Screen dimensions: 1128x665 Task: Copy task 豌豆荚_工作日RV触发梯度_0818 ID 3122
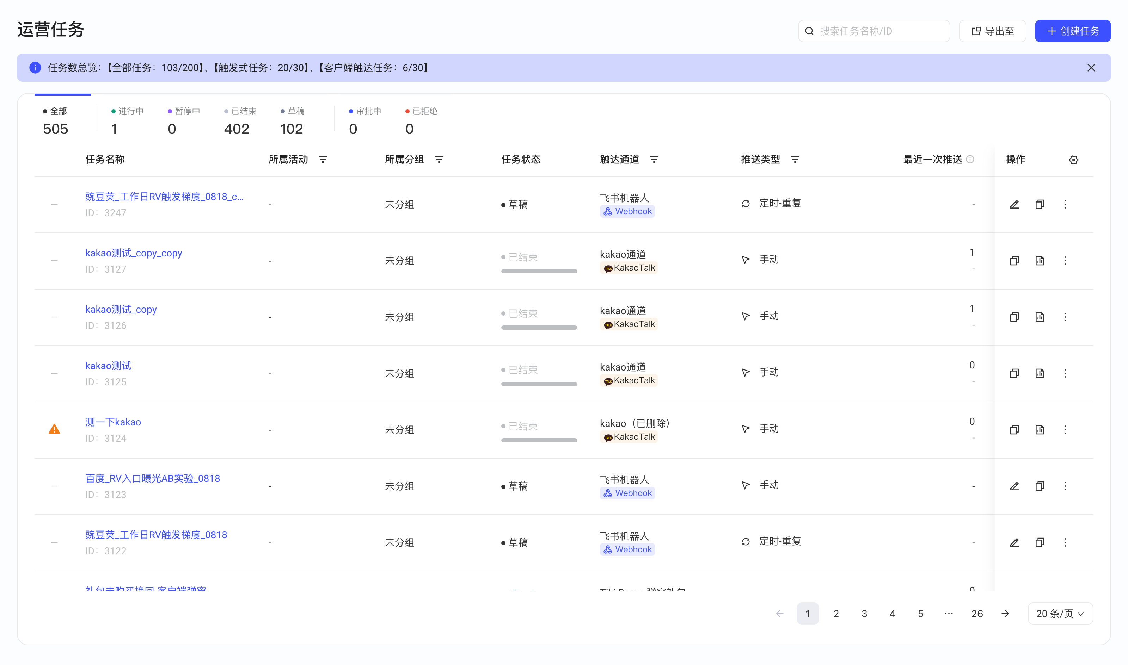click(1040, 543)
